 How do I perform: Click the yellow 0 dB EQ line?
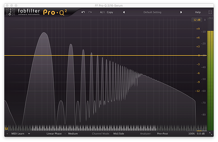(105, 55)
